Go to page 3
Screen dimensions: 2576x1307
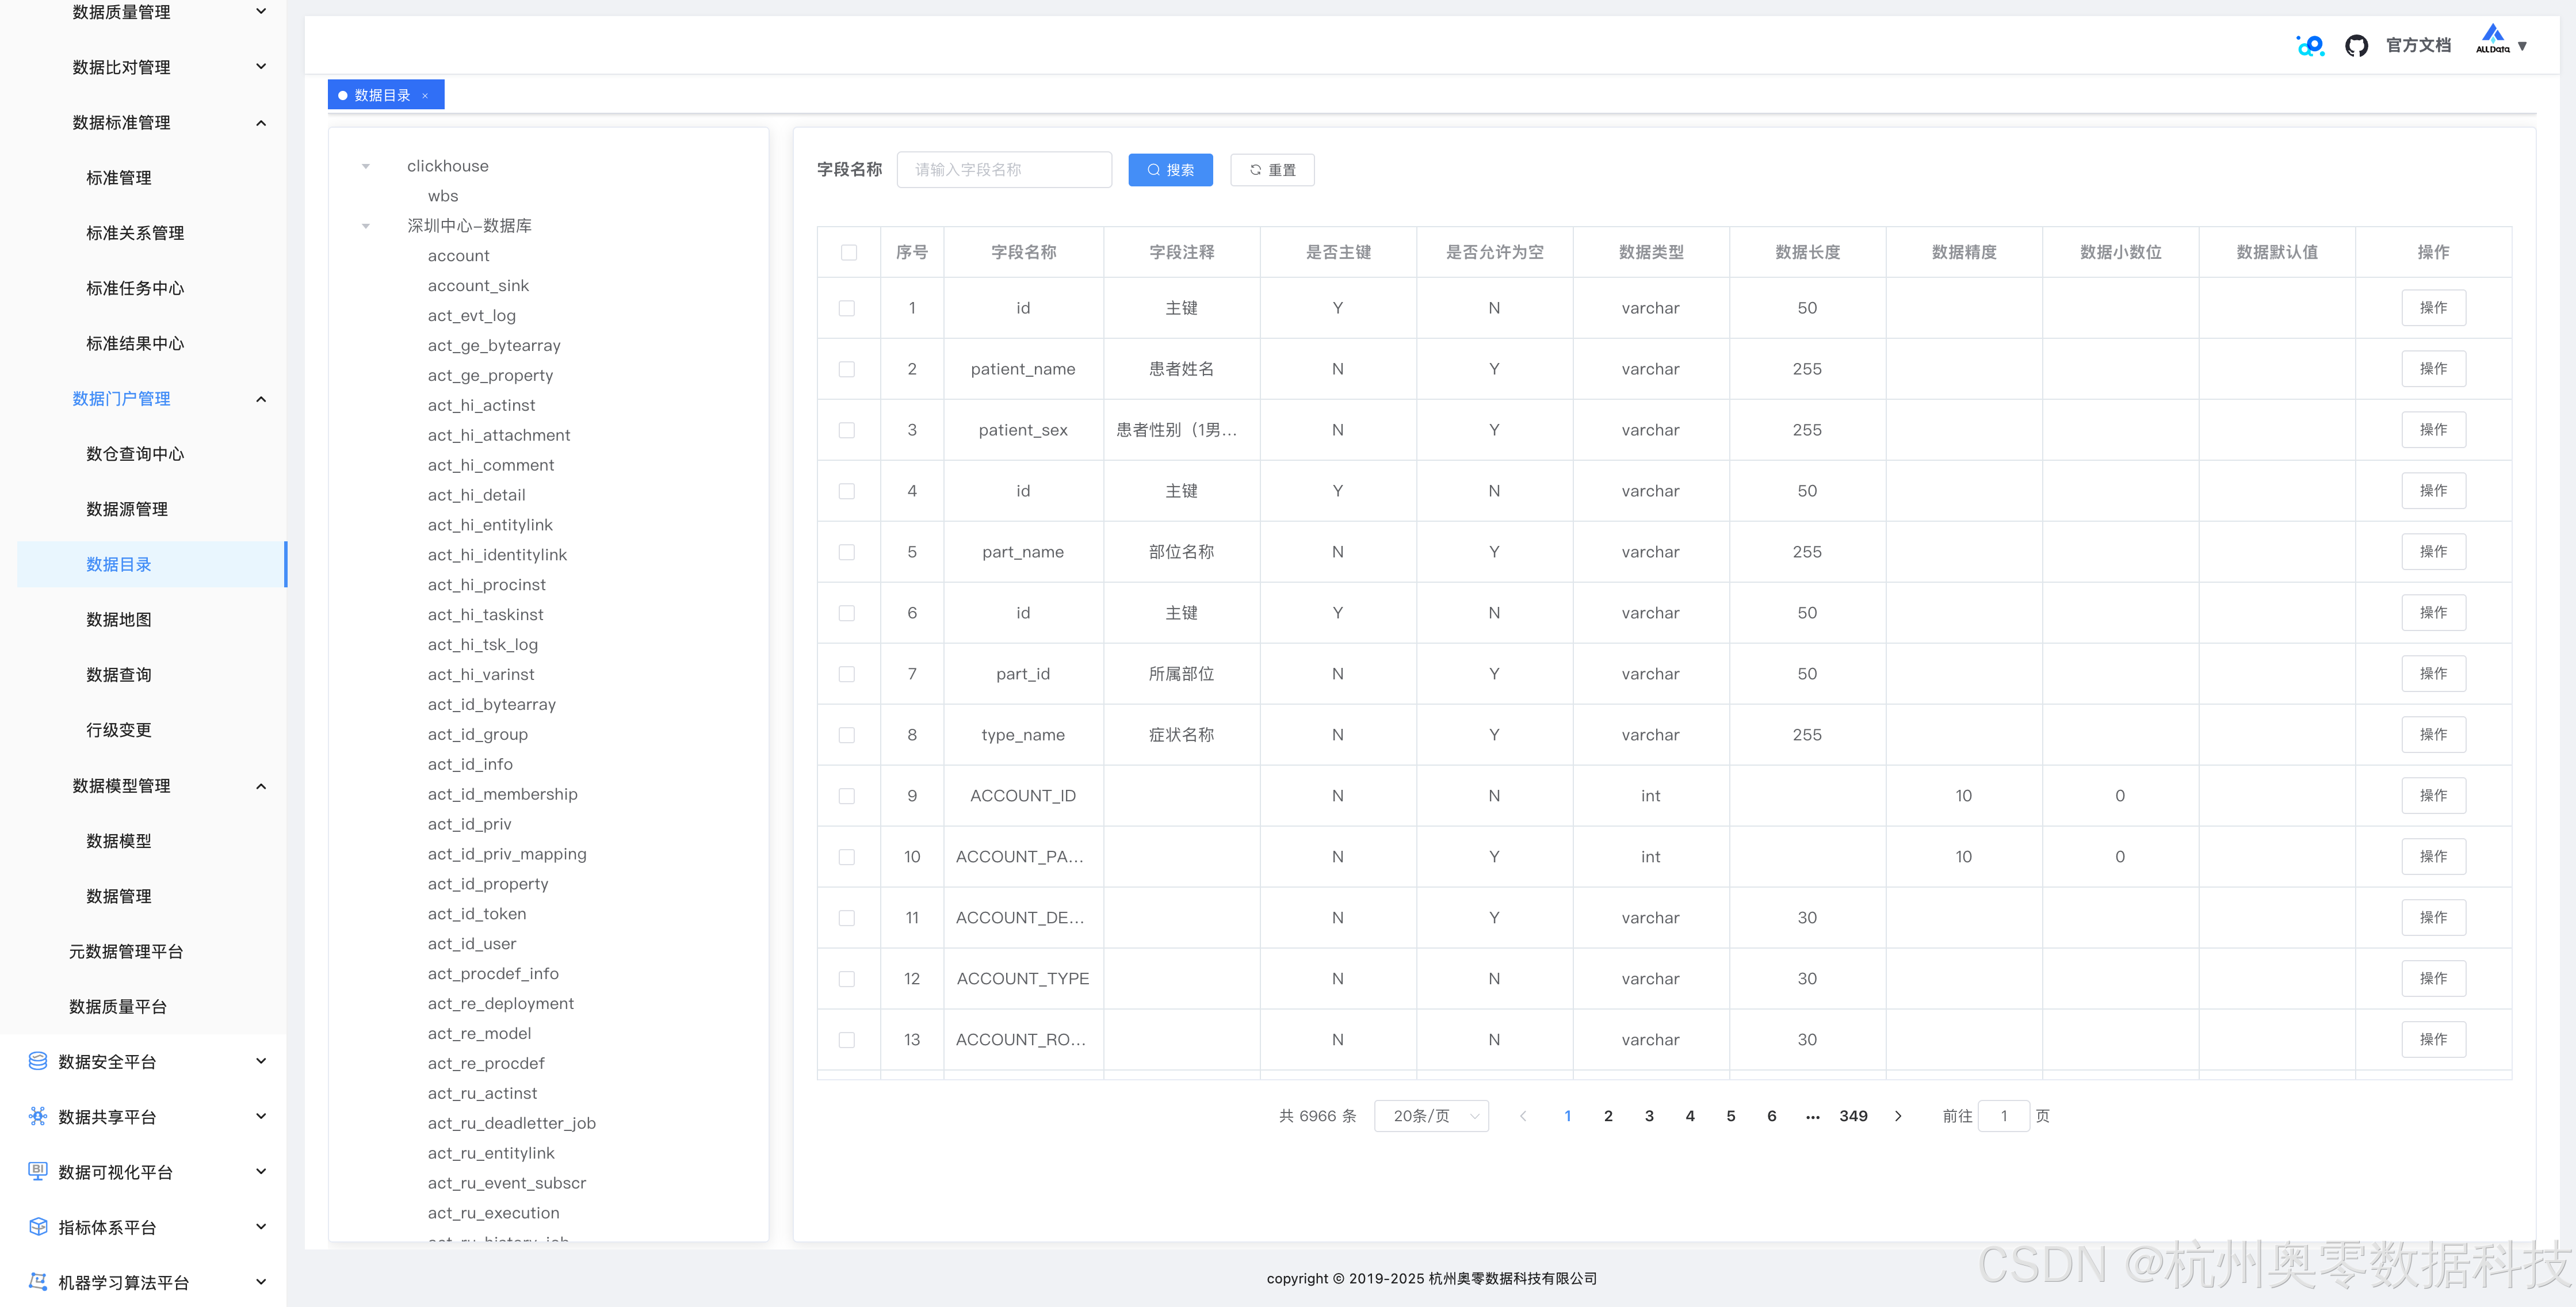pos(1649,1116)
